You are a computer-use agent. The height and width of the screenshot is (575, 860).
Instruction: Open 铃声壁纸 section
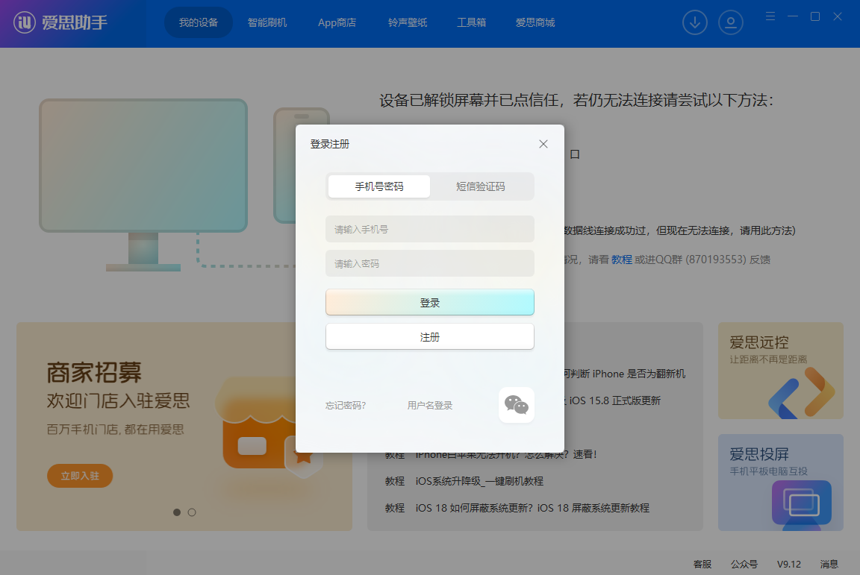(x=408, y=22)
